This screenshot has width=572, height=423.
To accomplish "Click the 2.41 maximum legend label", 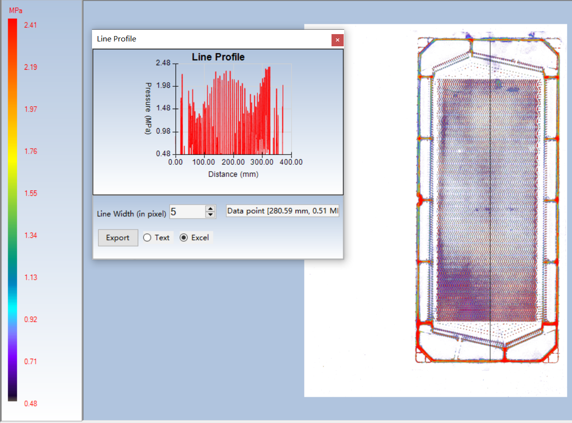I will click(31, 25).
